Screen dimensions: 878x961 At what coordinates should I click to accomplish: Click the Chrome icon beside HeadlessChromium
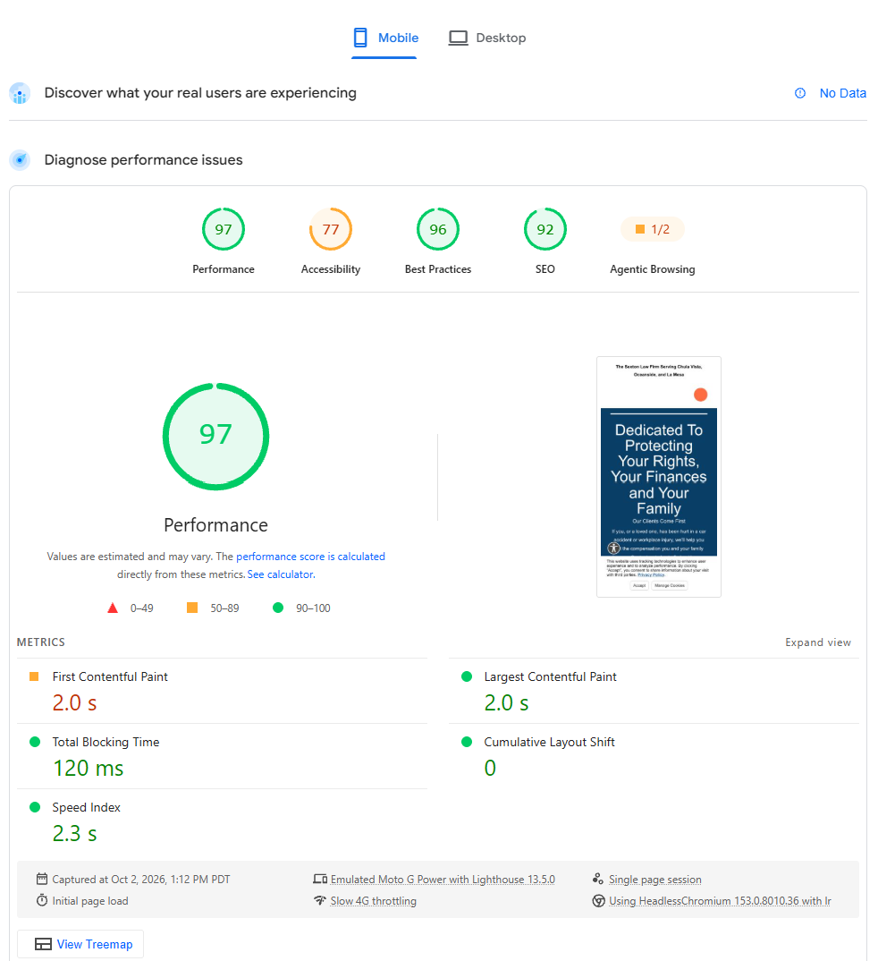tap(598, 900)
